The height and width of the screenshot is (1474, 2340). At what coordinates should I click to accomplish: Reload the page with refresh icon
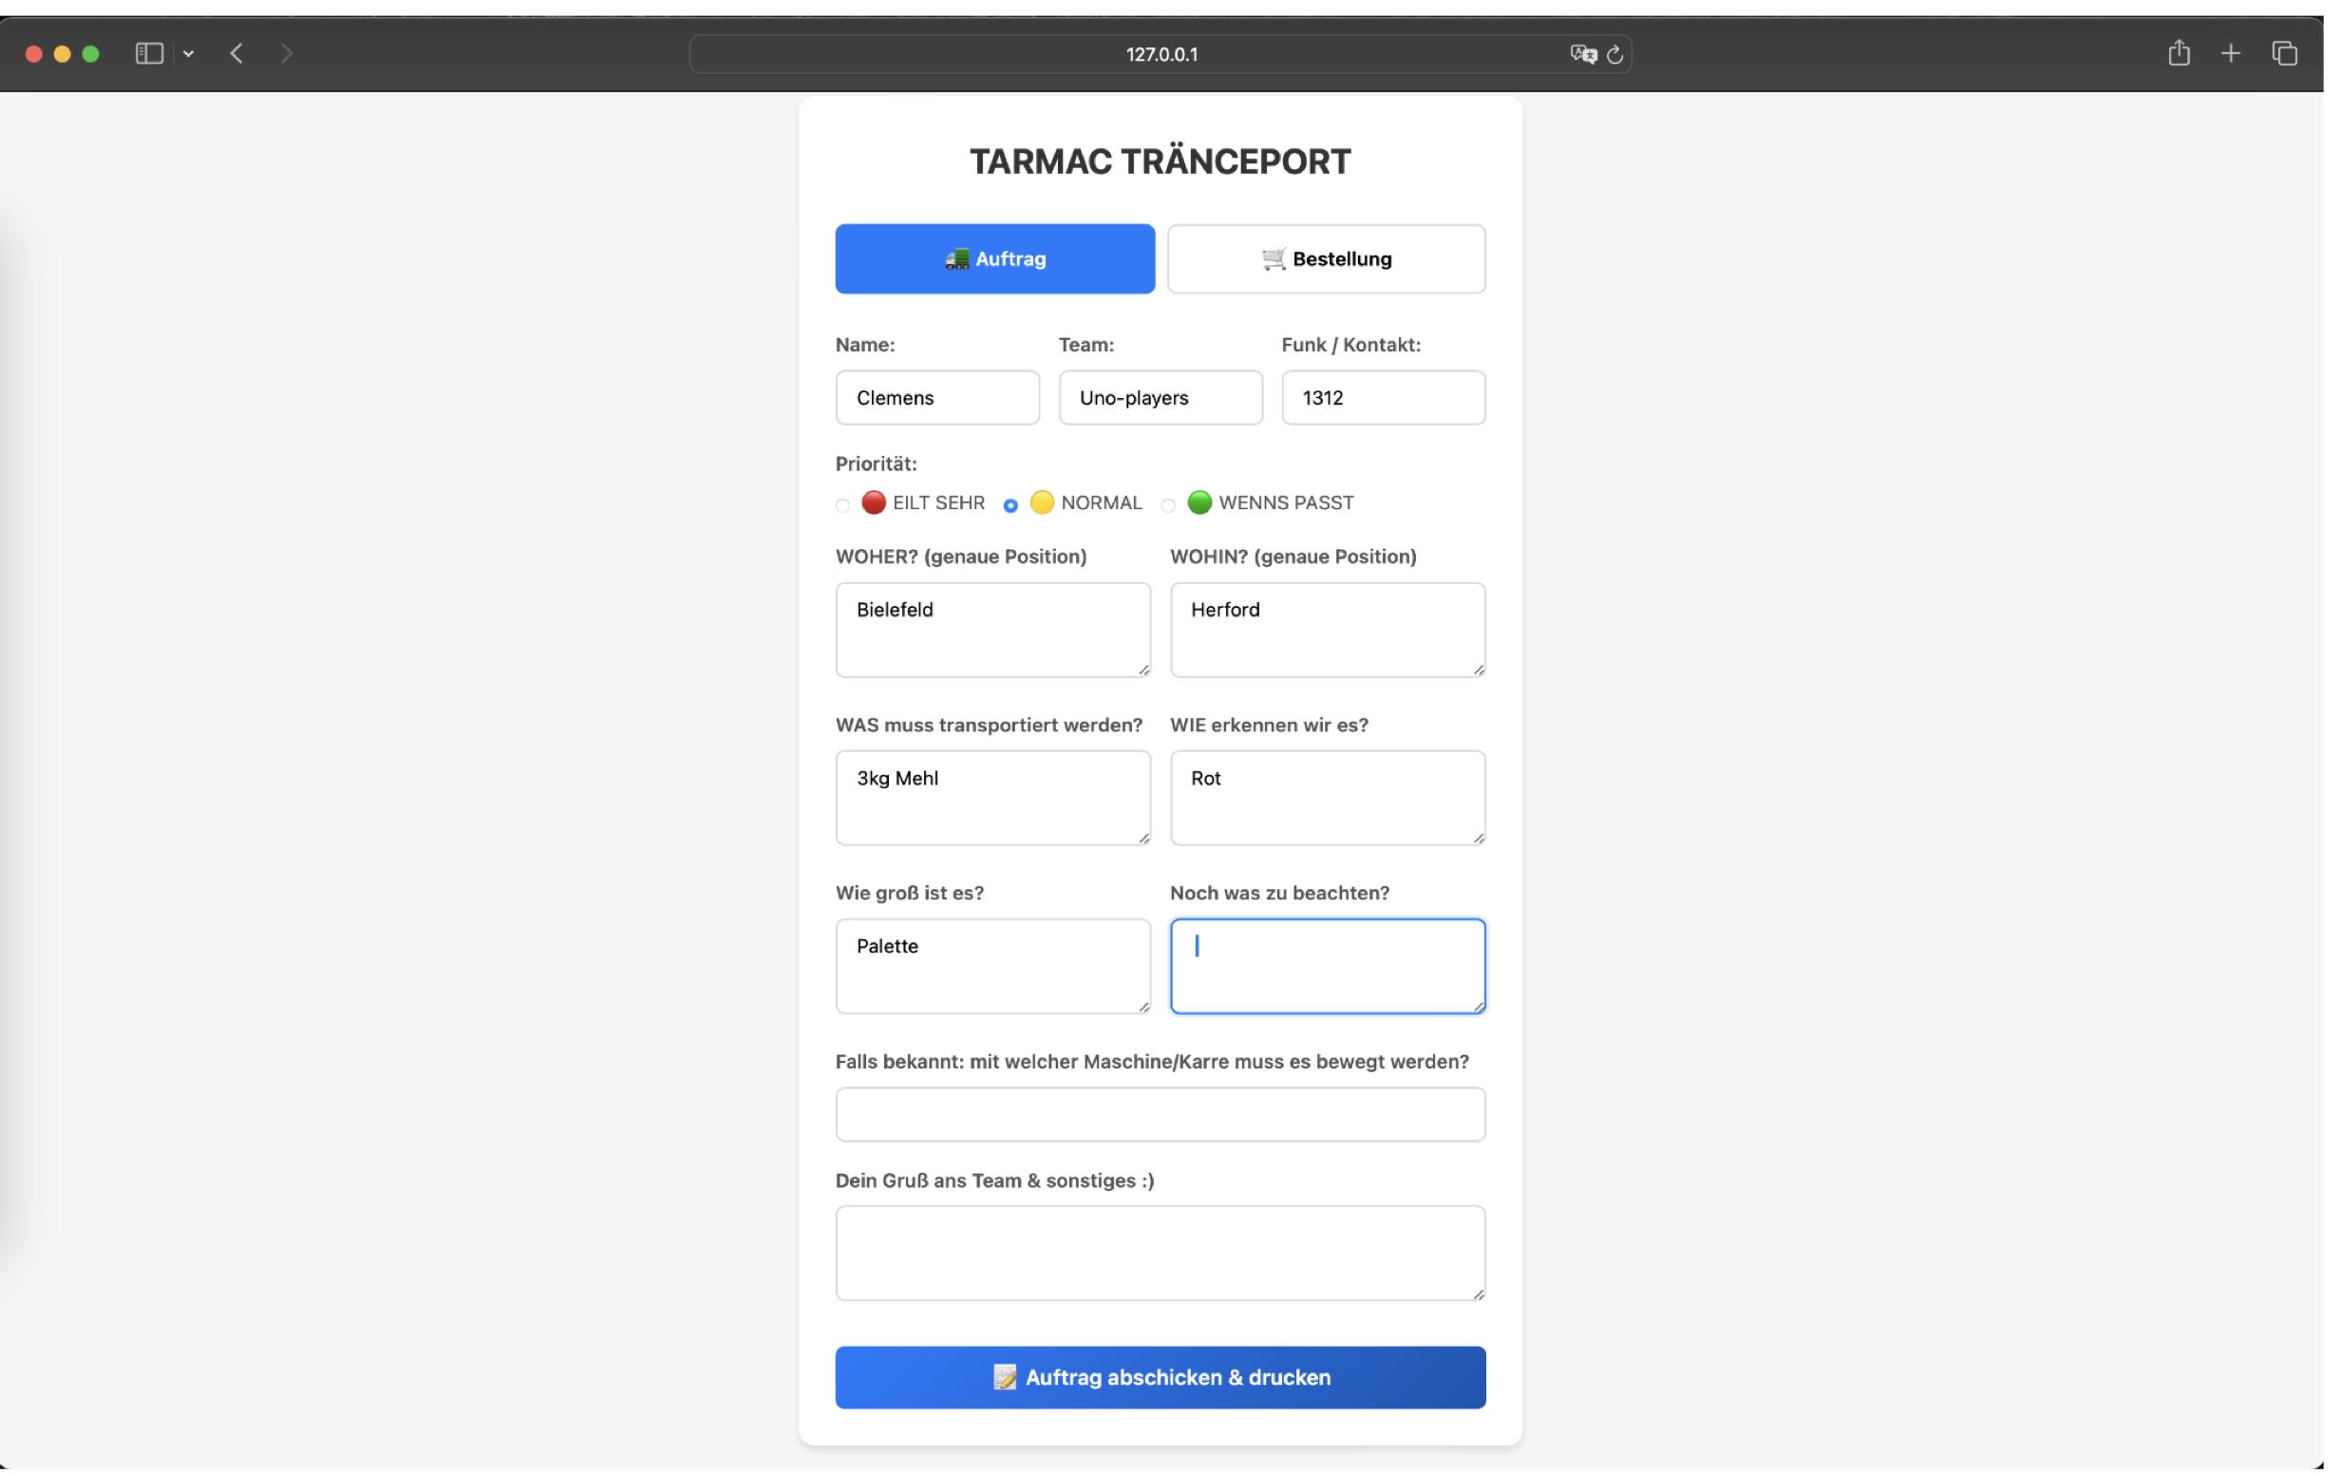click(x=1615, y=54)
